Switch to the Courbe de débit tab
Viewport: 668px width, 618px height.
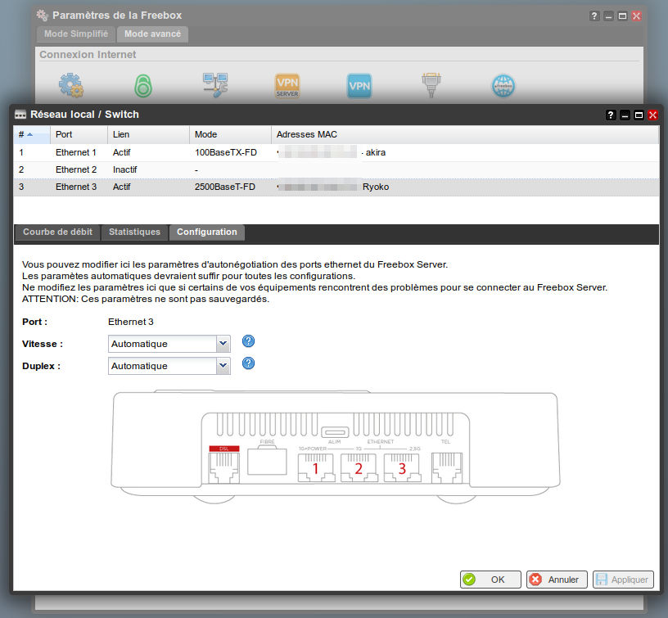pos(57,232)
